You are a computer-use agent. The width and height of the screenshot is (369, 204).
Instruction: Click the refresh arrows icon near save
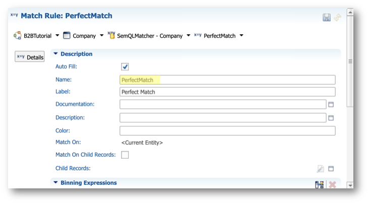[338, 17]
